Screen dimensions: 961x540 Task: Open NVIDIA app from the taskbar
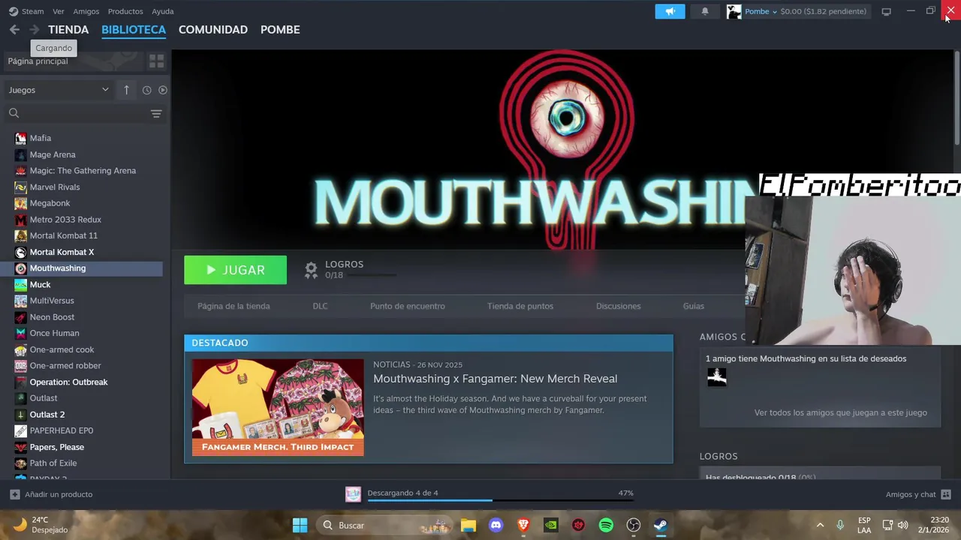[551, 525]
